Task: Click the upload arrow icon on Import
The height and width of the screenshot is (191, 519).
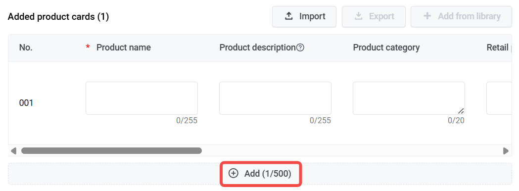Action: coord(289,16)
